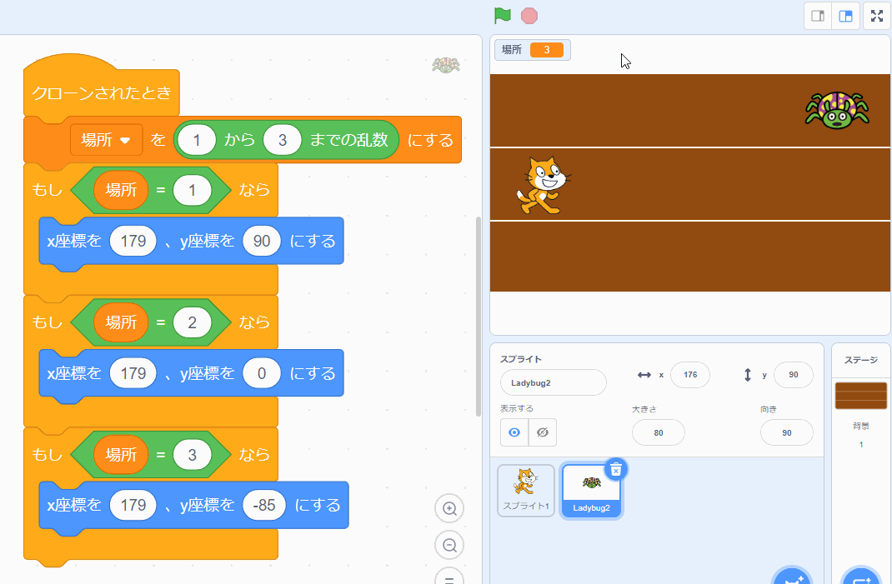892x584 pixels.
Task: Edit the sprite size field 80
Action: tap(659, 432)
